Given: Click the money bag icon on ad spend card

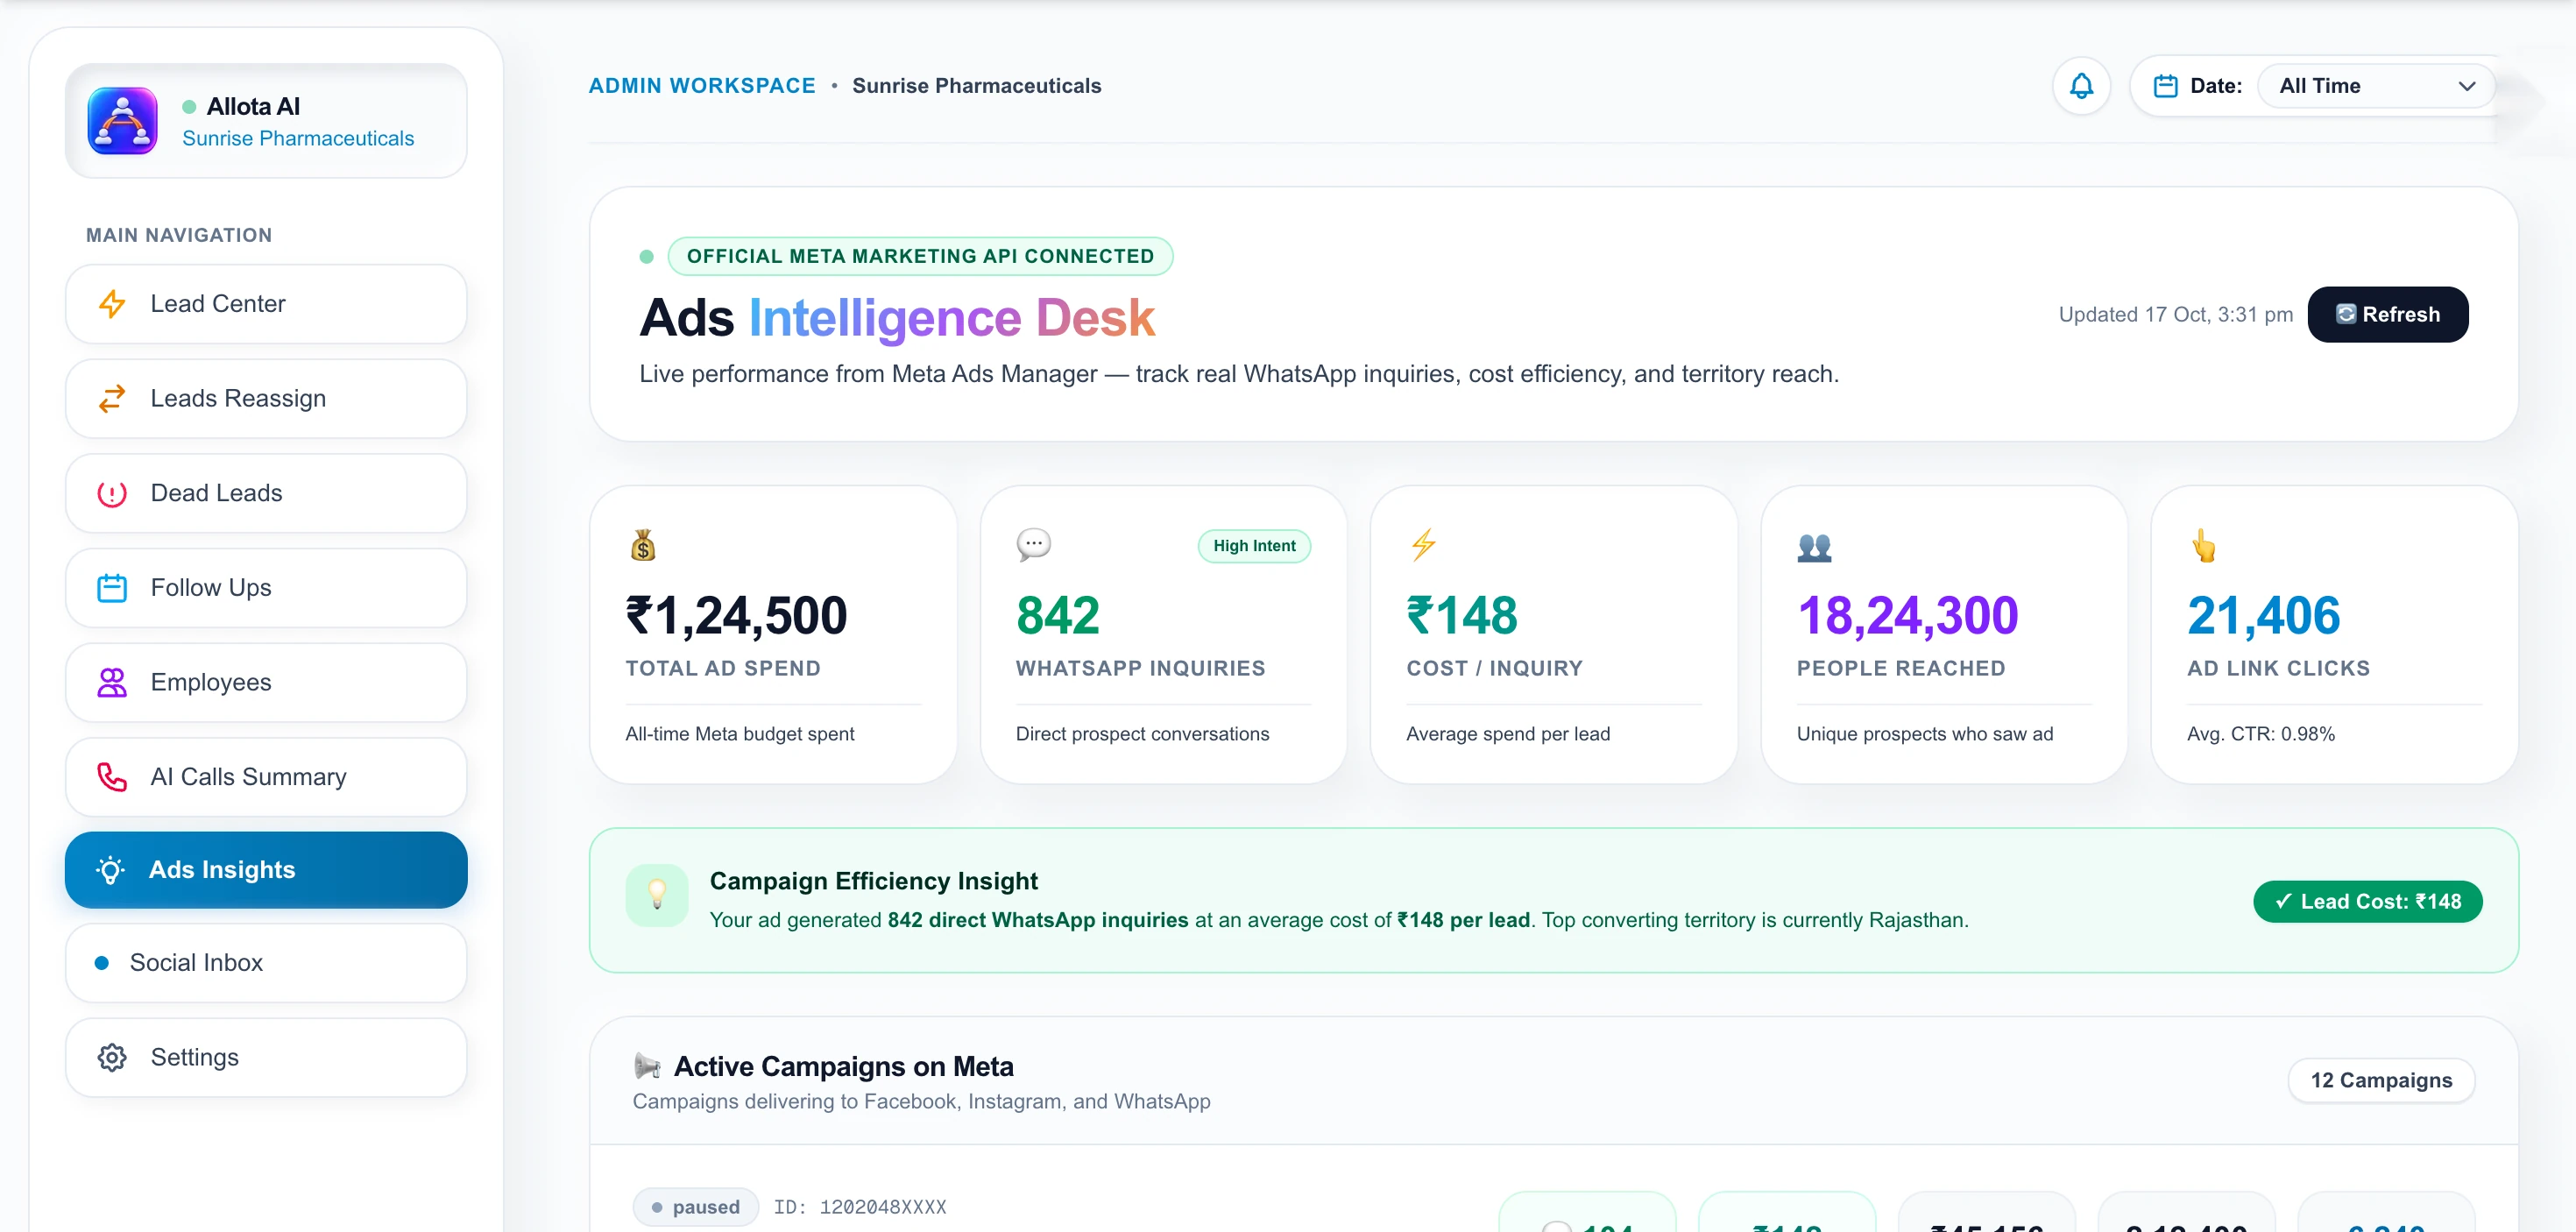Looking at the screenshot, I should [x=643, y=545].
